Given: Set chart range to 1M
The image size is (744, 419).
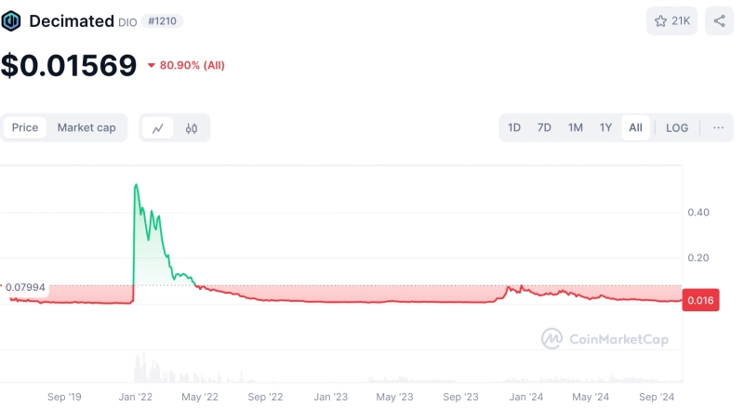Looking at the screenshot, I should coord(576,127).
